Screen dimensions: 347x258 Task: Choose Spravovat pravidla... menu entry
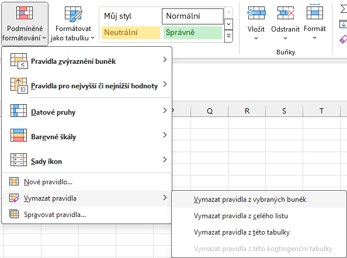coord(86,215)
